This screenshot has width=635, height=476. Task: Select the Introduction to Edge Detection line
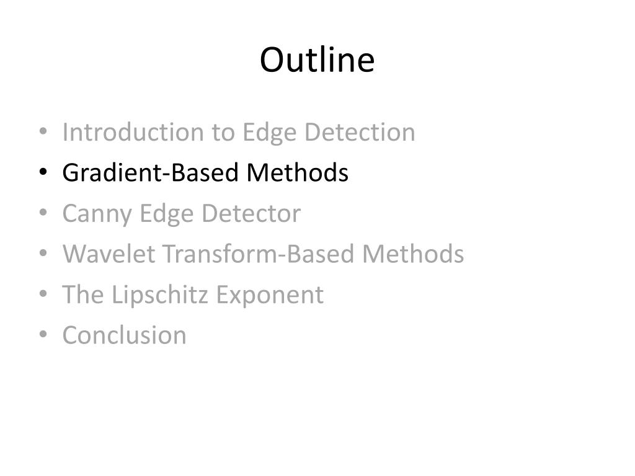coord(239,133)
